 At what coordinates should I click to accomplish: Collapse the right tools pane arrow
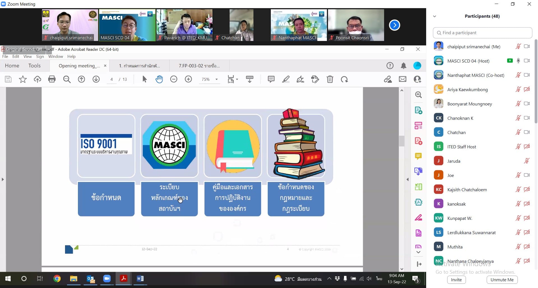[408, 179]
